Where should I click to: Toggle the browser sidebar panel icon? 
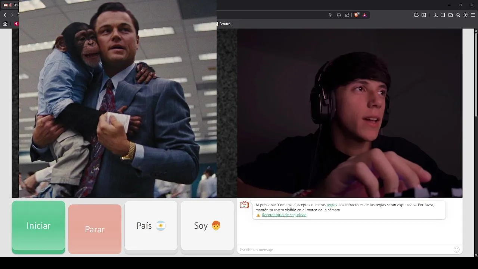(443, 15)
